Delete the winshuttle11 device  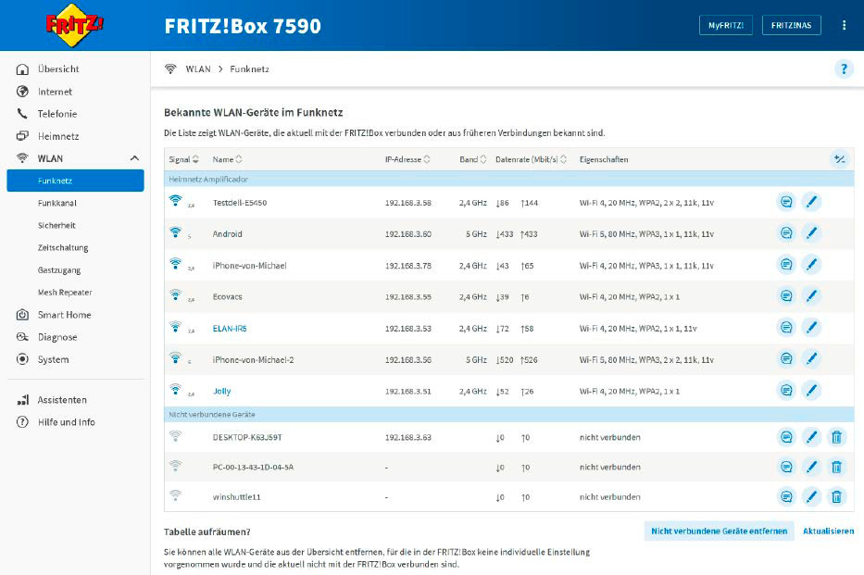pos(836,497)
